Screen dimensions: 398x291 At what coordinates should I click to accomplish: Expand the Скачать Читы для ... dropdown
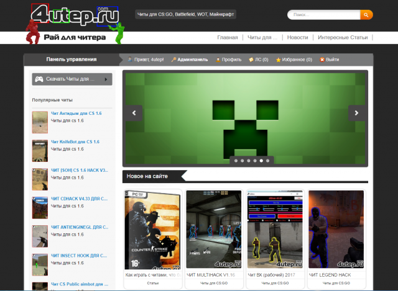point(72,79)
